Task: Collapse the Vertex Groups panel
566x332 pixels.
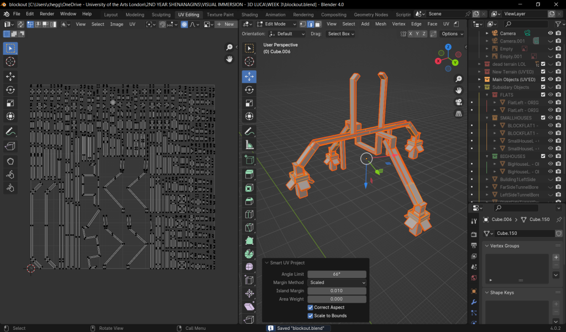Action: coord(487,246)
